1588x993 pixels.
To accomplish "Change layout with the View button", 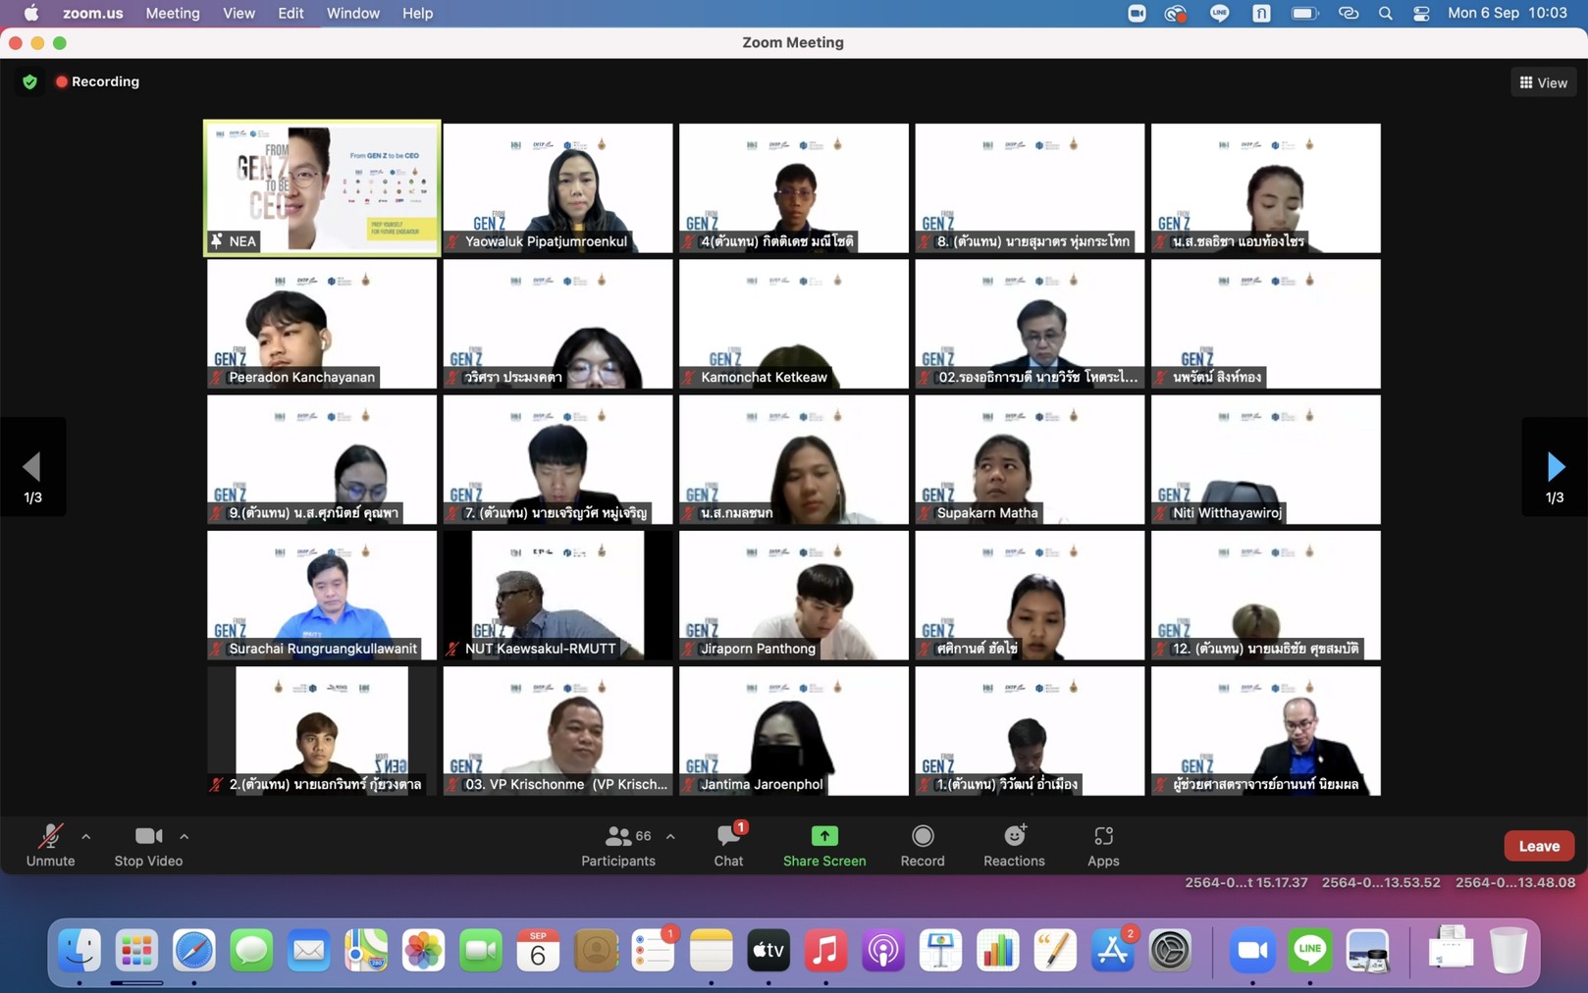I will pyautogui.click(x=1543, y=82).
